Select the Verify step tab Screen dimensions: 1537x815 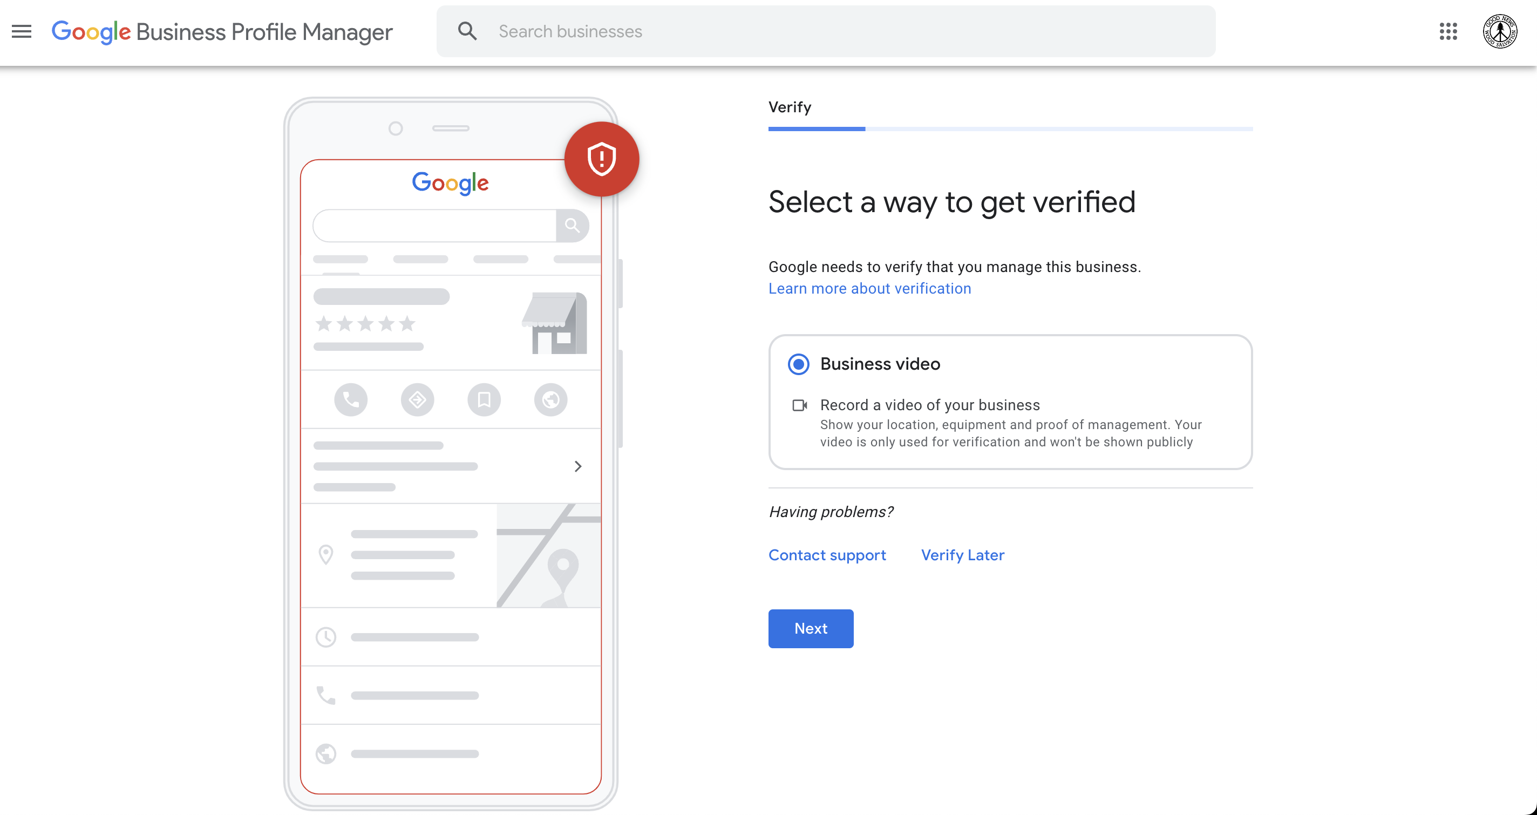pos(790,107)
